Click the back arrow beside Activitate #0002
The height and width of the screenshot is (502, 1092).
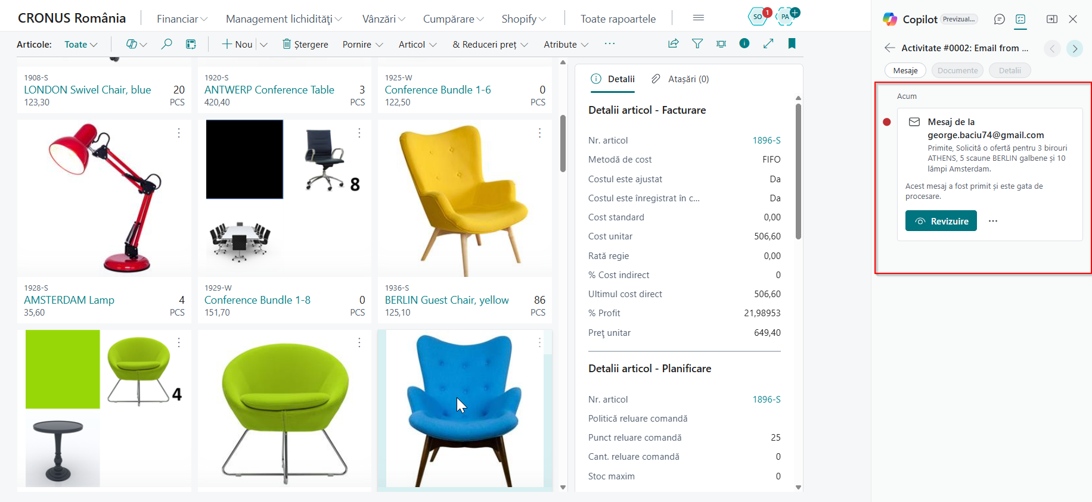coord(890,48)
